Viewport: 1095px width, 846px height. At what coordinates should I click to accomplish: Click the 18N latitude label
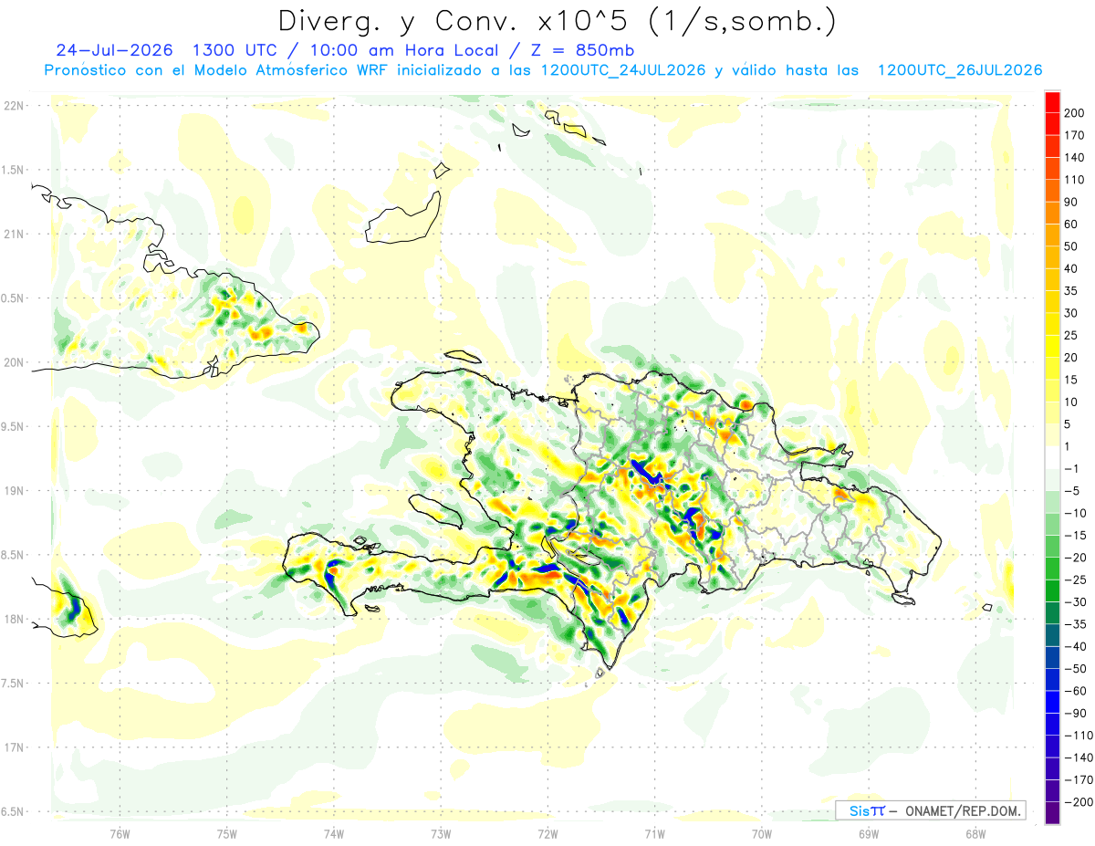(13, 619)
